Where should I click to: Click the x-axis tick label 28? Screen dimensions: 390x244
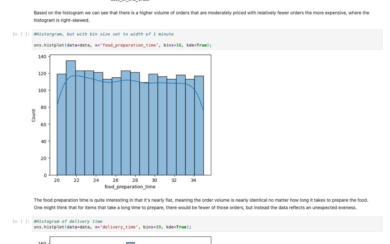tap(135, 180)
